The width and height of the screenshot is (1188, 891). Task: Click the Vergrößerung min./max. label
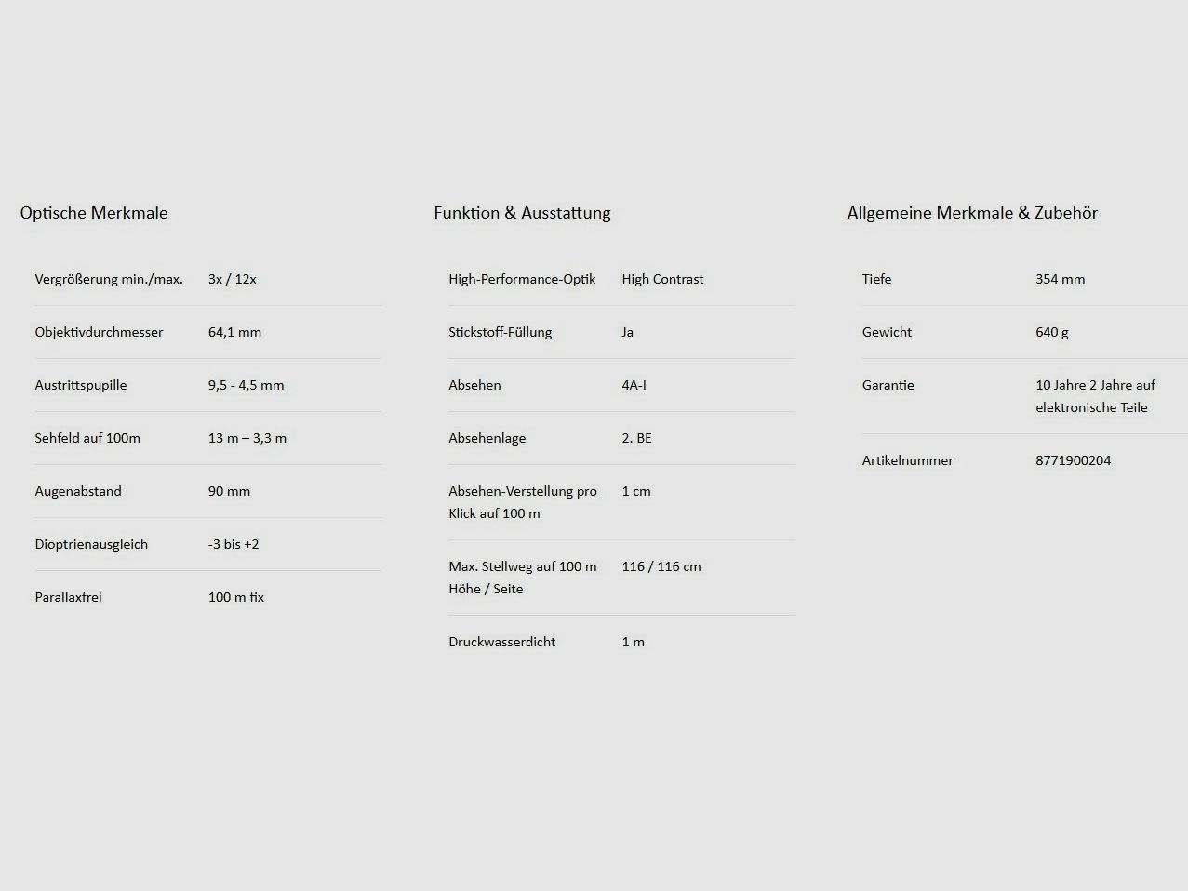point(109,279)
